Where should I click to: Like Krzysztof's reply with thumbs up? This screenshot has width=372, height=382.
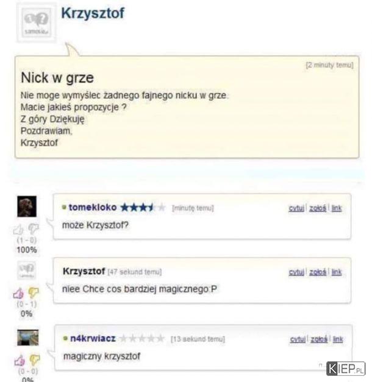18,293
